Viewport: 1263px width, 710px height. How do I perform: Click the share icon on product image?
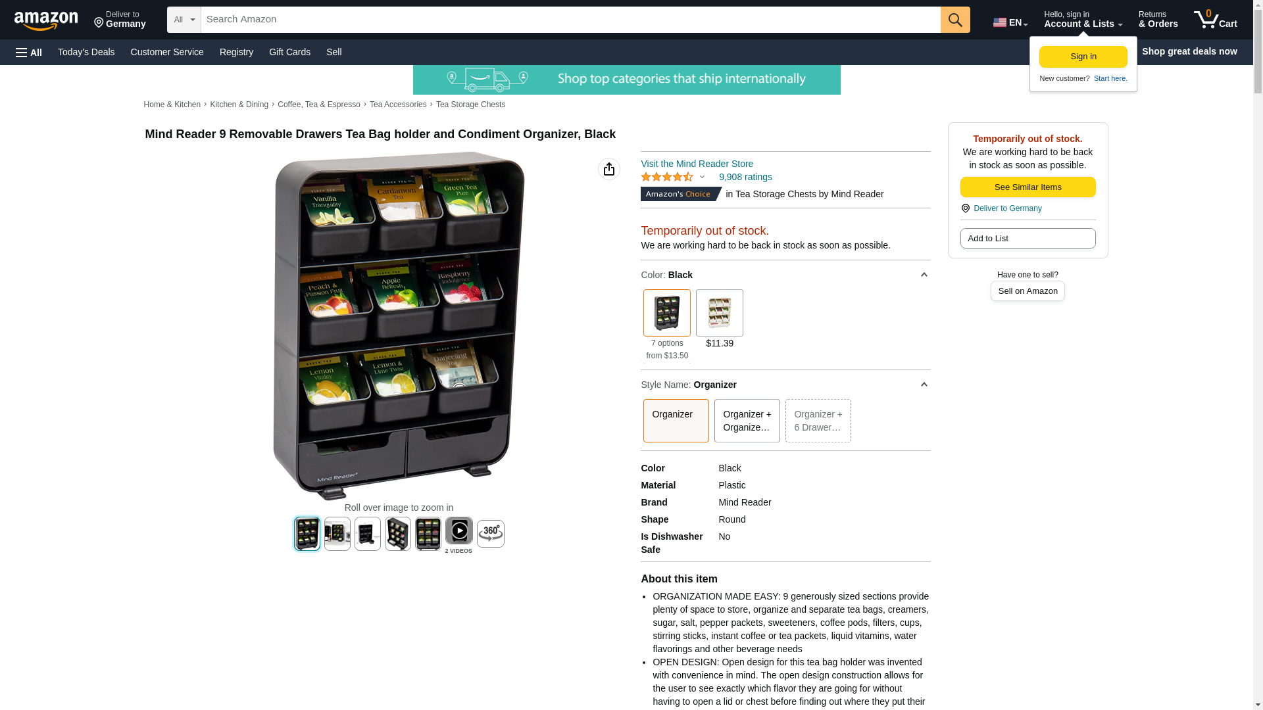[609, 169]
